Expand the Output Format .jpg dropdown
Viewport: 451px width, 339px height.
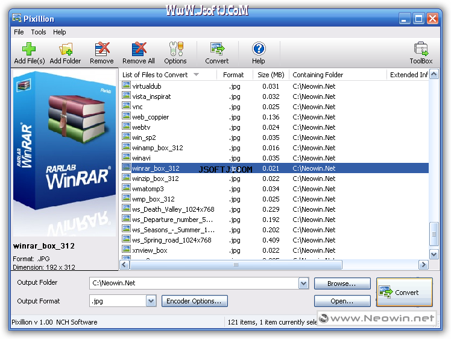tap(151, 301)
